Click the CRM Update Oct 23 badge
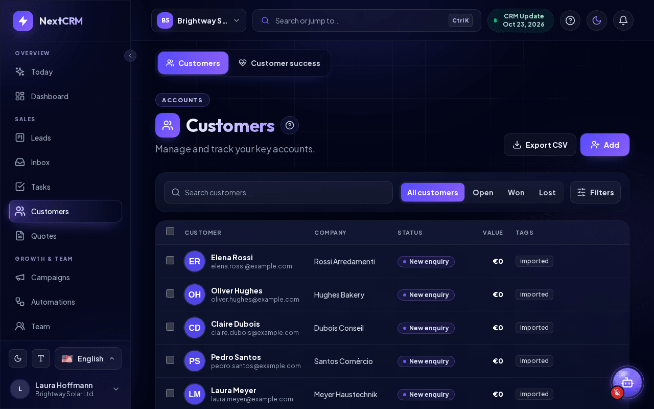654x409 pixels. click(521, 20)
